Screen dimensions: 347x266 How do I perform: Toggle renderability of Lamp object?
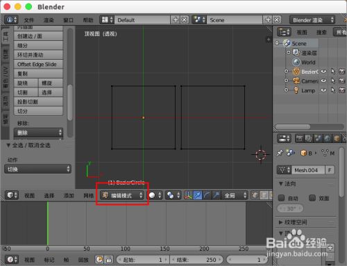pyautogui.click(x=342, y=90)
